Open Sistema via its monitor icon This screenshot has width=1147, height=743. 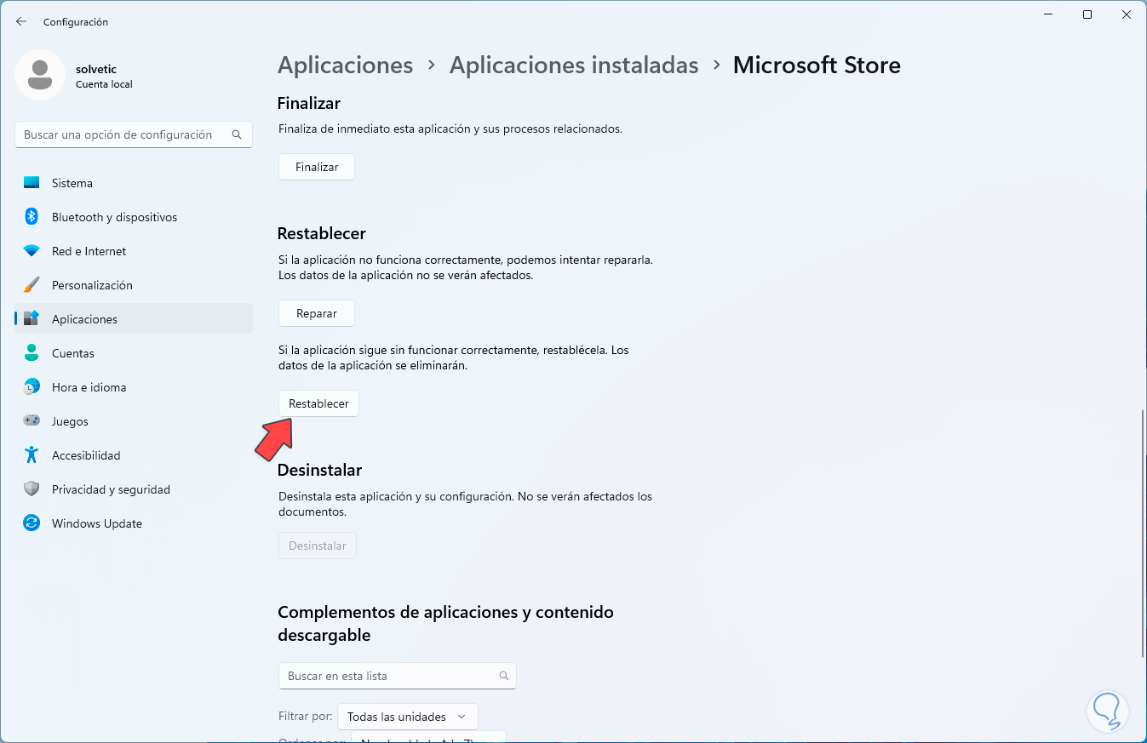pyautogui.click(x=32, y=183)
